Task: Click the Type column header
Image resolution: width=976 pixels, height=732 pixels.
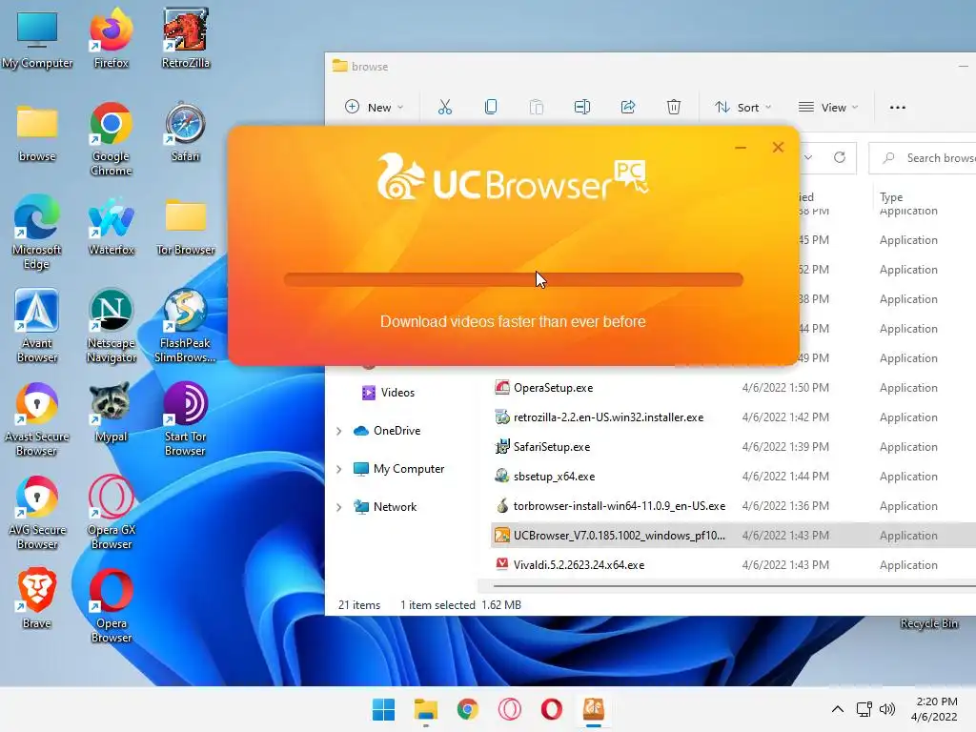Action: click(891, 196)
